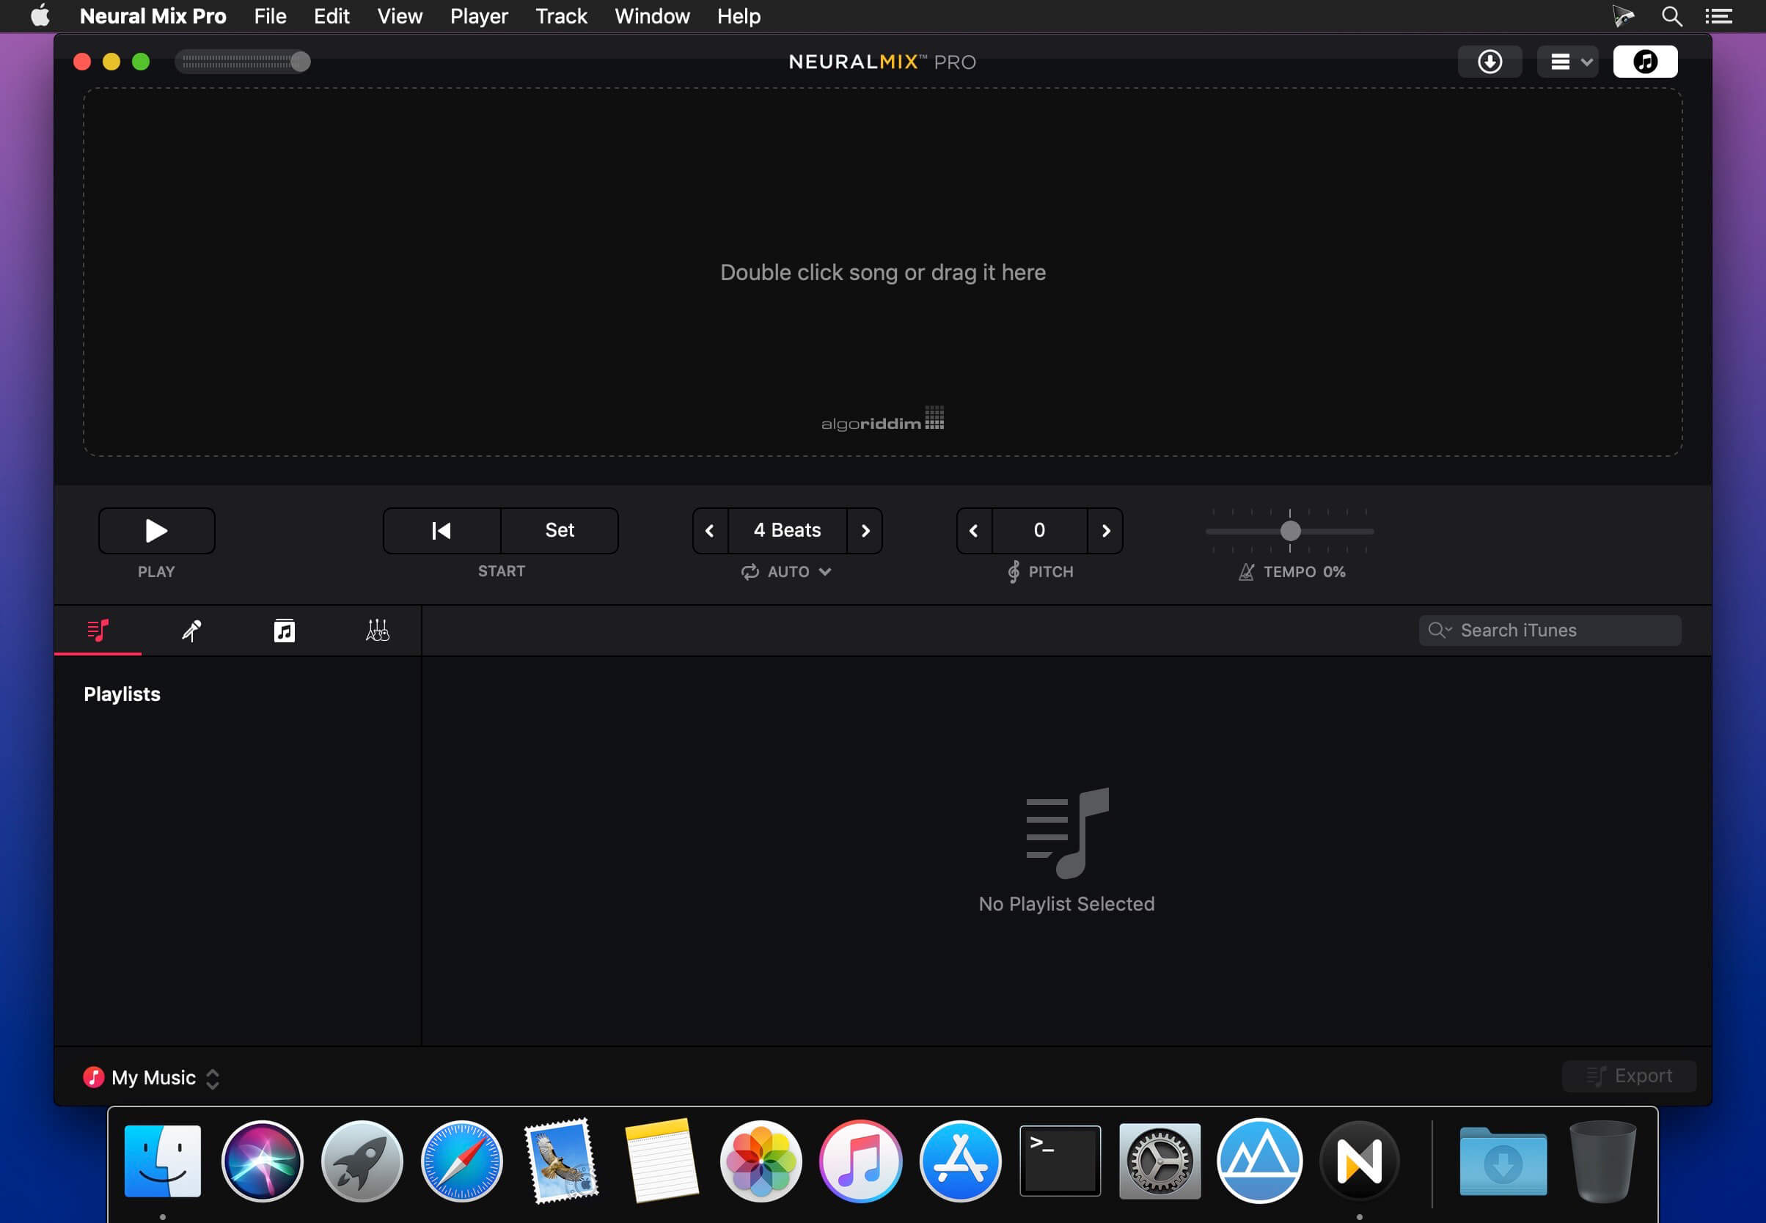1766x1223 pixels.
Task: Open the My Music library switcher
Action: tap(213, 1077)
